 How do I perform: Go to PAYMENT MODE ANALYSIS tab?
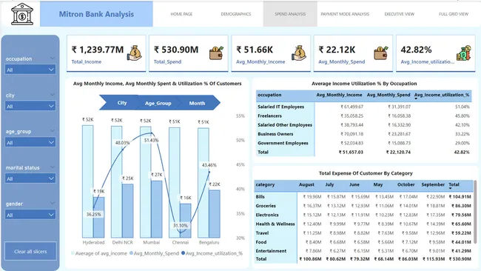click(x=345, y=14)
